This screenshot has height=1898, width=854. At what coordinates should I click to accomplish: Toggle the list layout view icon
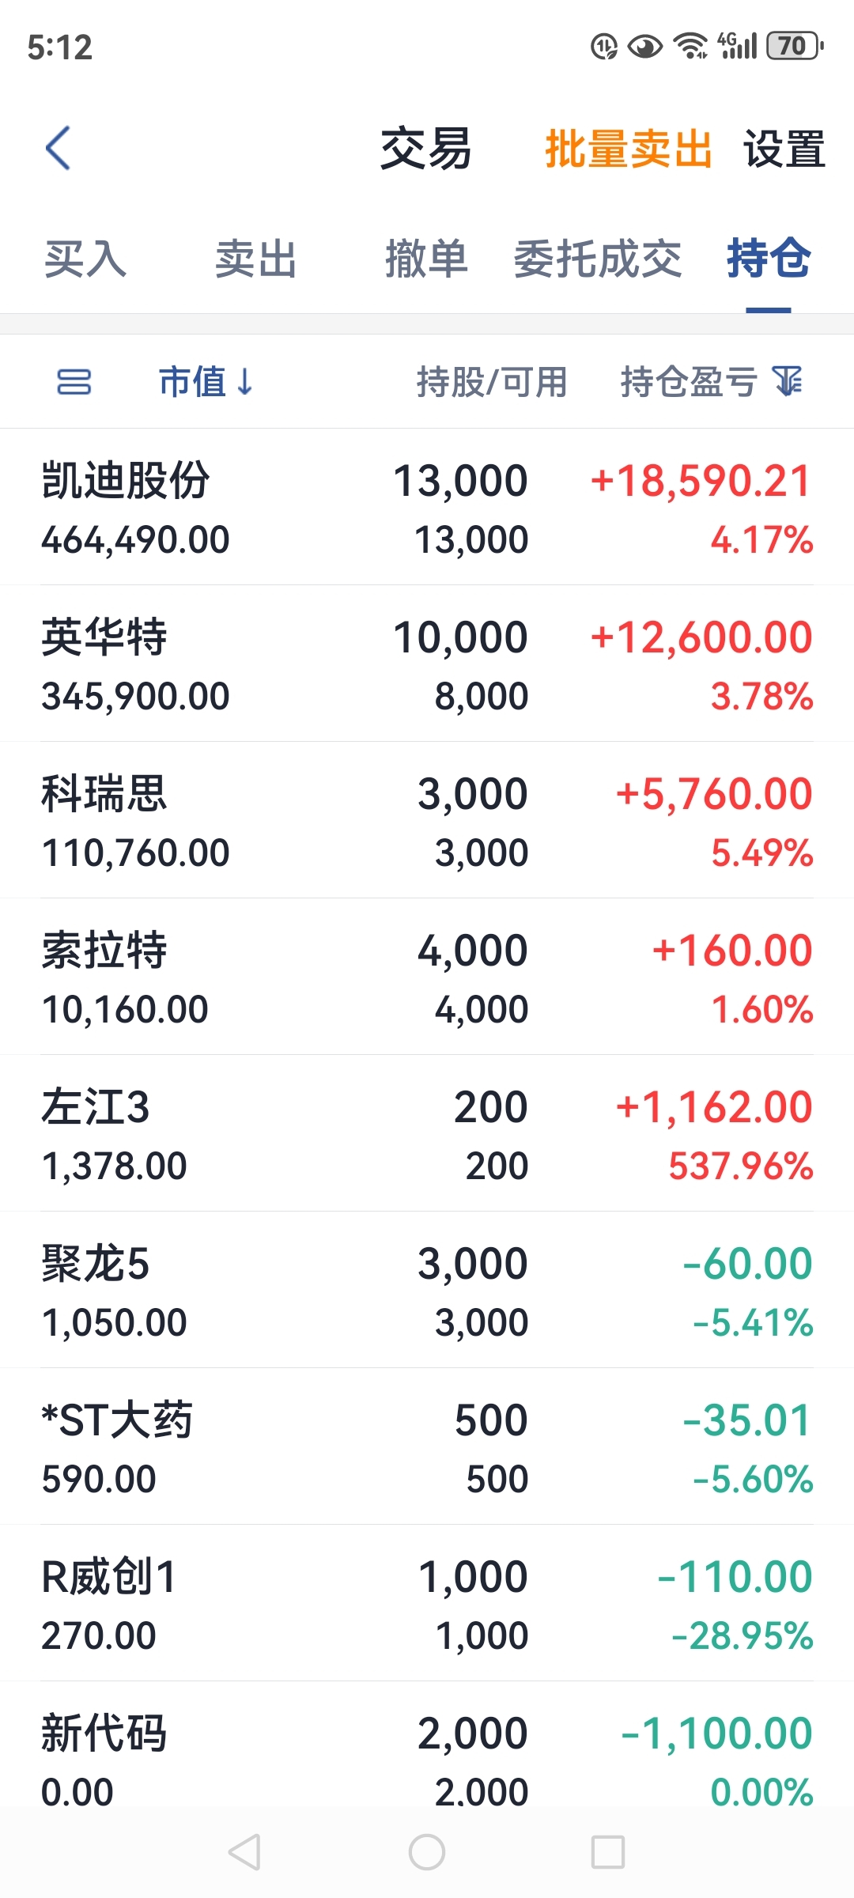tap(74, 382)
